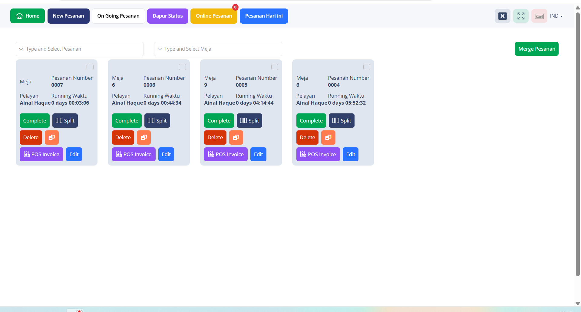Click the orange duplicate icon on order 0007
Image resolution: width=581 pixels, height=312 pixels.
pos(52,137)
